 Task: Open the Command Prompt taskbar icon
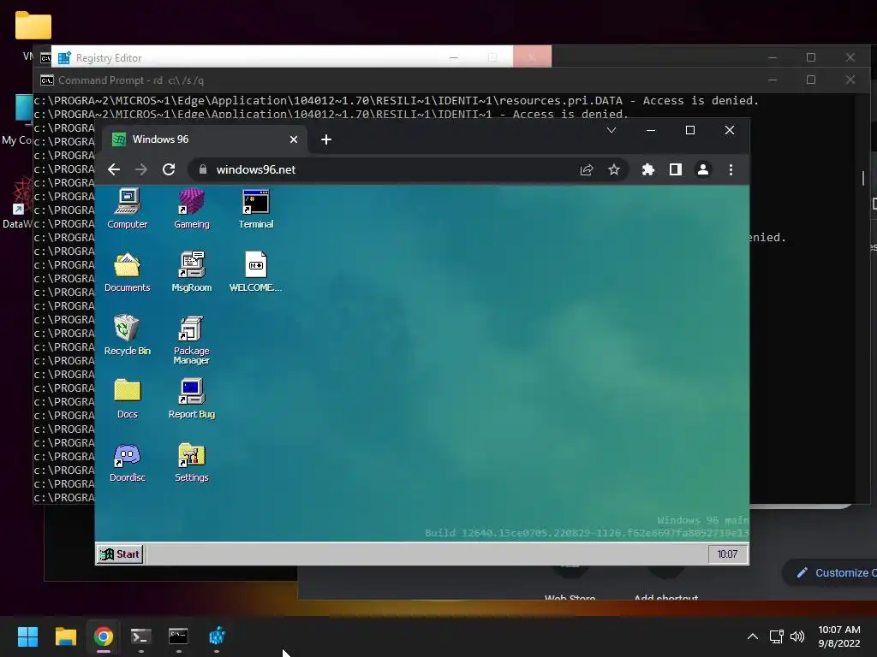178,636
